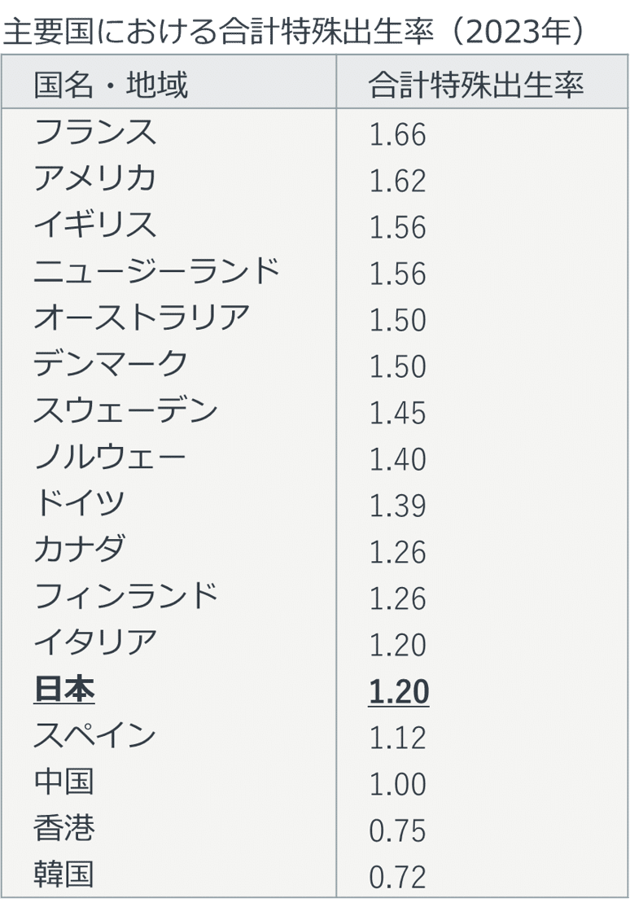Select the スペイン row label
630x916 pixels.
click(x=95, y=734)
